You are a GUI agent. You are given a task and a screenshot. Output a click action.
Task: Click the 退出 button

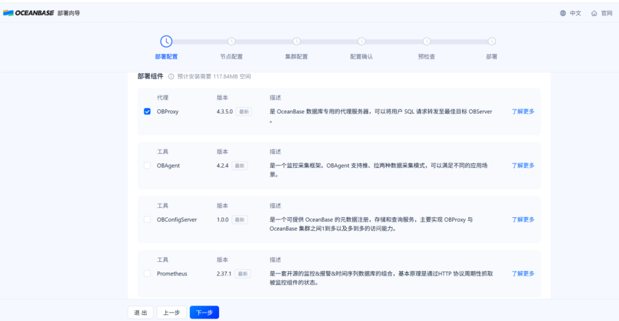point(140,312)
